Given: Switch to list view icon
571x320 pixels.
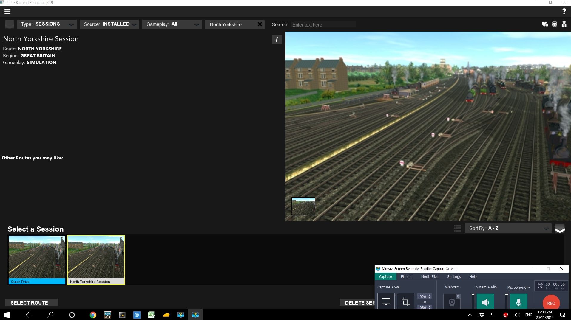Looking at the screenshot, I should [x=457, y=228].
